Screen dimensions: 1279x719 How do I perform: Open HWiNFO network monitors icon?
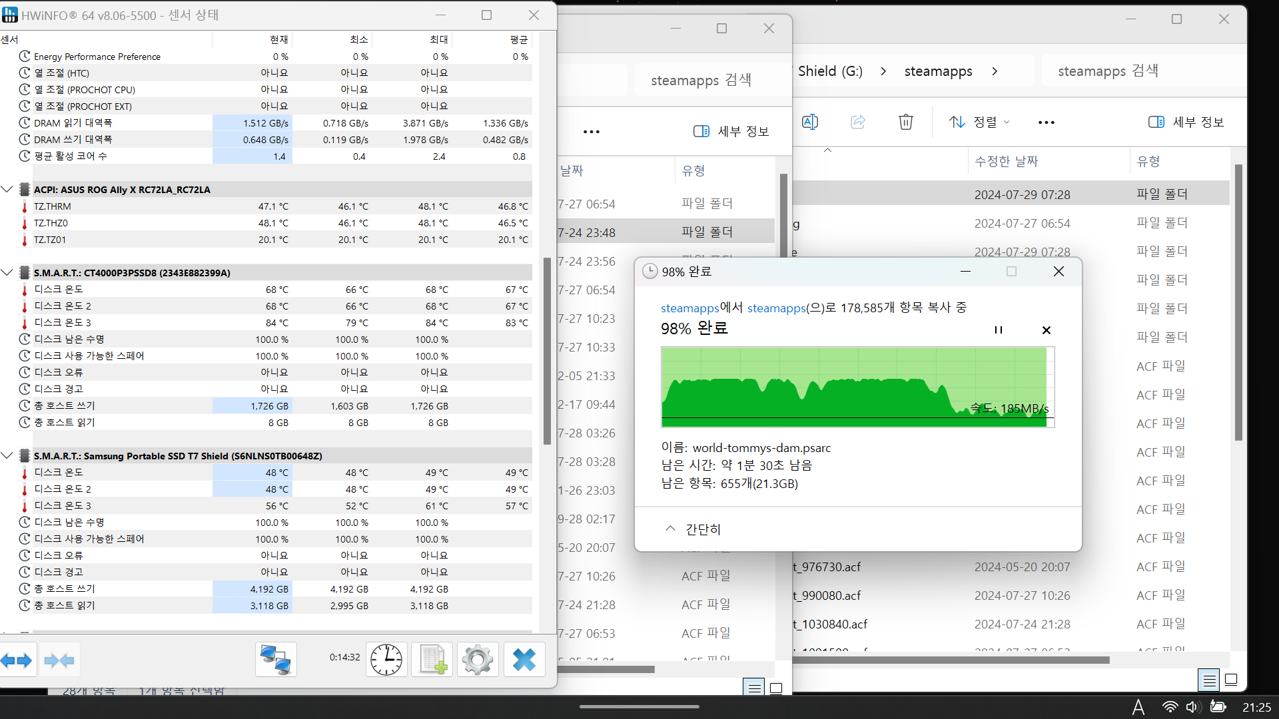tap(276, 660)
